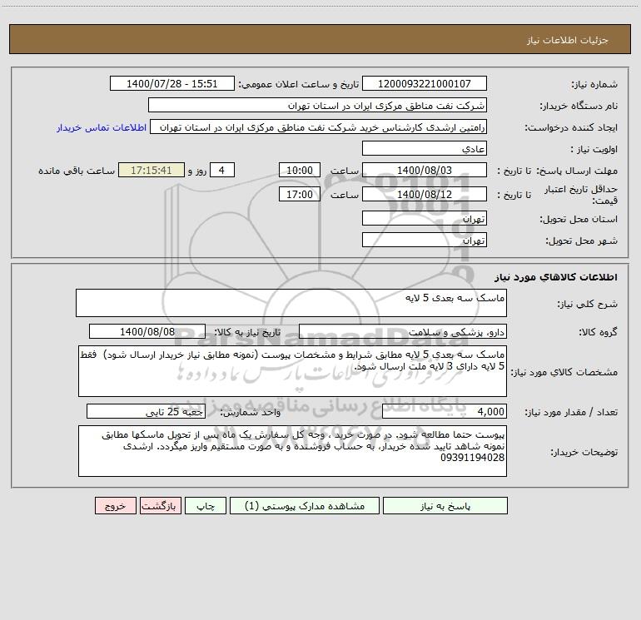
Task: Click the text ساعت باقی مانده
Action: [x=77, y=171]
